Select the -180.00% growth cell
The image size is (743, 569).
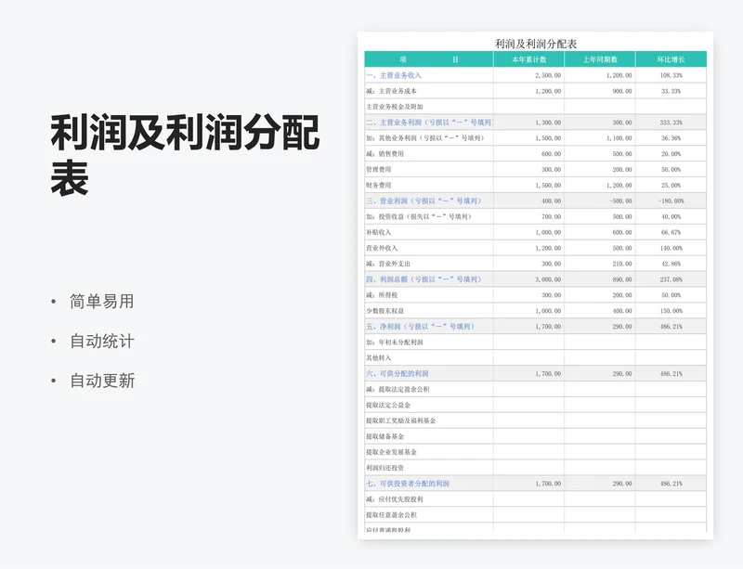(x=670, y=200)
